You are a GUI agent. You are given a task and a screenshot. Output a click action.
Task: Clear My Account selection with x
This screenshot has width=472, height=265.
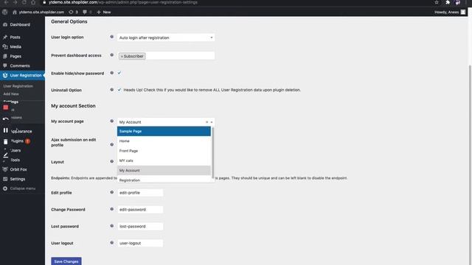point(206,122)
